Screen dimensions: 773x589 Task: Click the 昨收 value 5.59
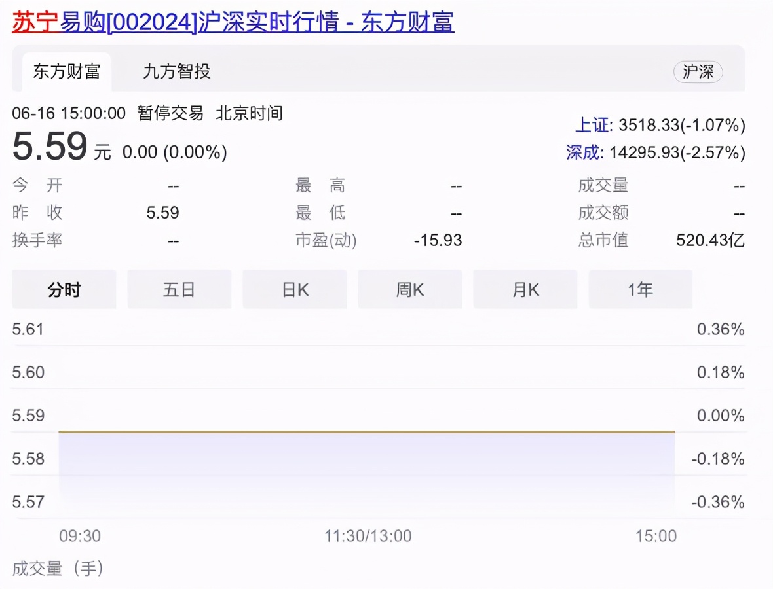click(x=162, y=213)
